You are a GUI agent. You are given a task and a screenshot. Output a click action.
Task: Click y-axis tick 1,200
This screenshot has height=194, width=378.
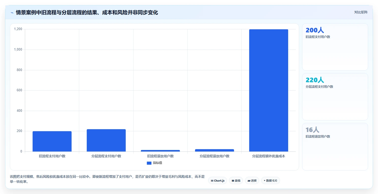pos(18,29)
